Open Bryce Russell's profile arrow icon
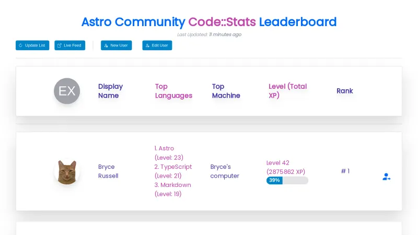418x235 pixels. point(386,177)
